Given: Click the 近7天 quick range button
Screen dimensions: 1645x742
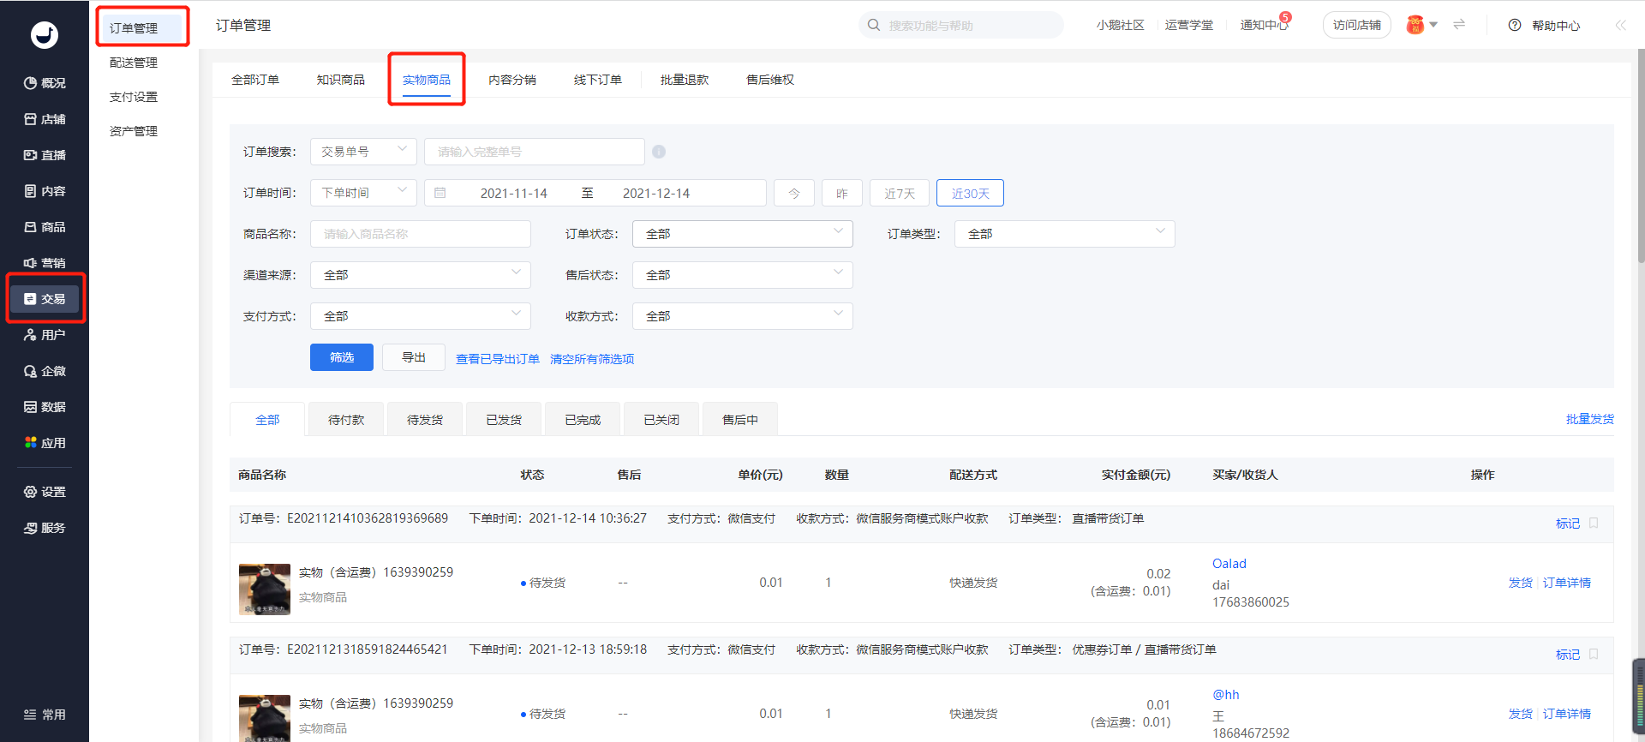Looking at the screenshot, I should click(900, 193).
